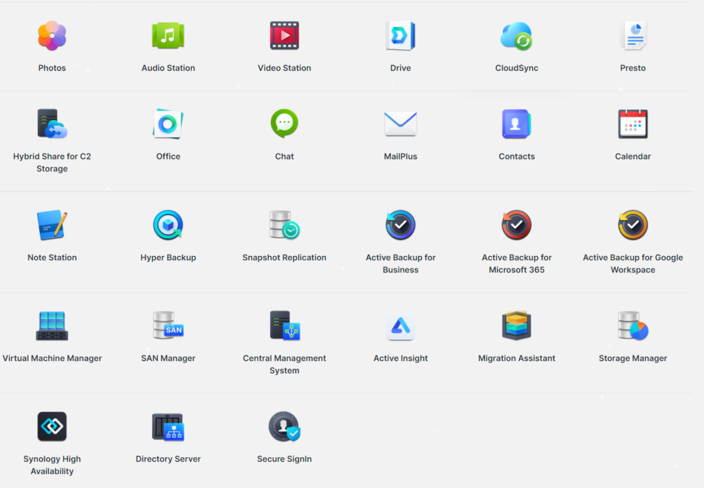
Task: Click the MailPlus envelope icon
Action: click(x=401, y=124)
